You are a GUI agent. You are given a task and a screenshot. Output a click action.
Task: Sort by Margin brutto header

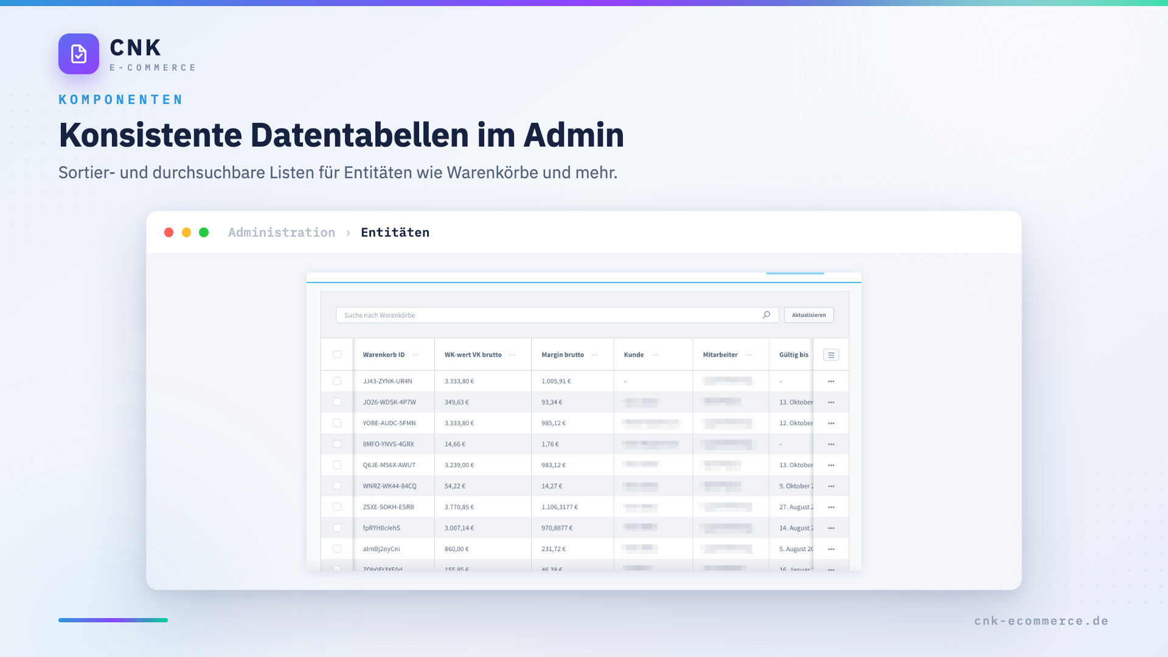pyautogui.click(x=563, y=355)
